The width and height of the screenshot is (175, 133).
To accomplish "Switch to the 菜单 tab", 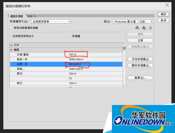I will pos(30,16).
